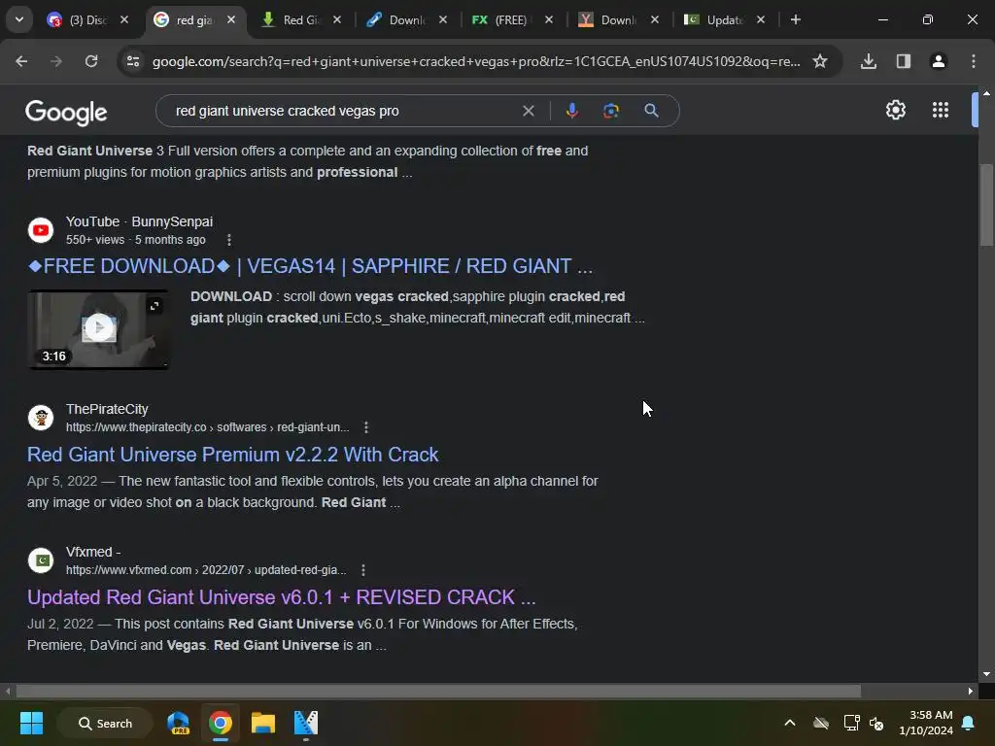Click ThePirateCity site name
Image resolution: width=995 pixels, height=746 pixels.
[x=107, y=409]
